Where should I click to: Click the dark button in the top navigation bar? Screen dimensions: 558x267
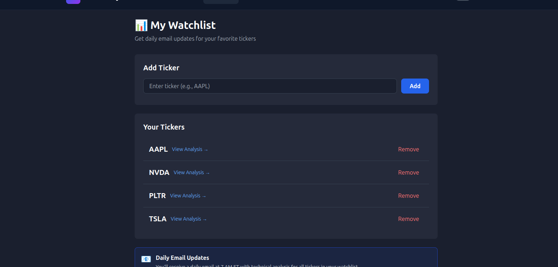tap(220, 1)
